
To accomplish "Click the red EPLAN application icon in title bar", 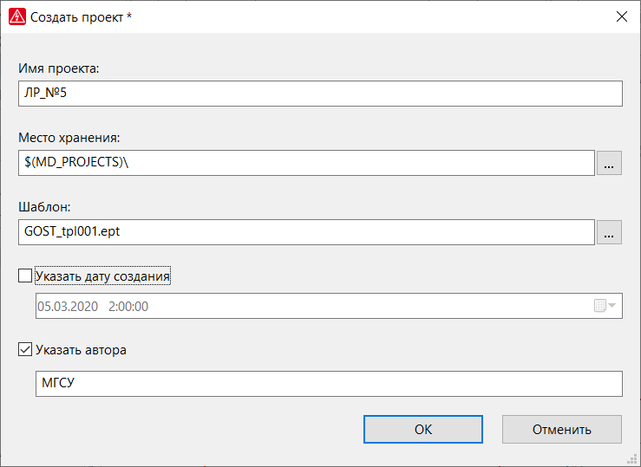I will point(17,16).
